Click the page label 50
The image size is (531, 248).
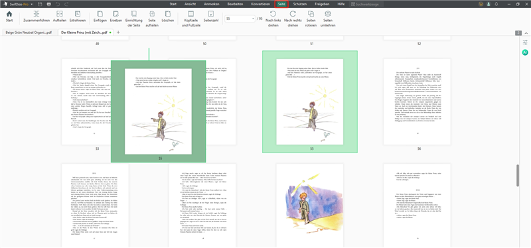click(204, 44)
